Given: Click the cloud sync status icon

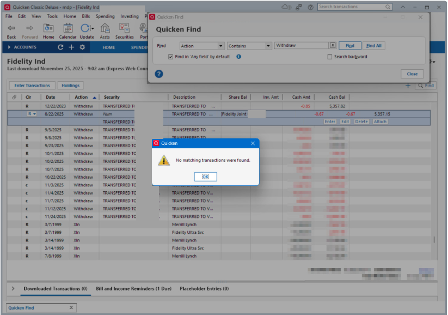Looking at the screenshot, I should pyautogui.click(x=286, y=7).
